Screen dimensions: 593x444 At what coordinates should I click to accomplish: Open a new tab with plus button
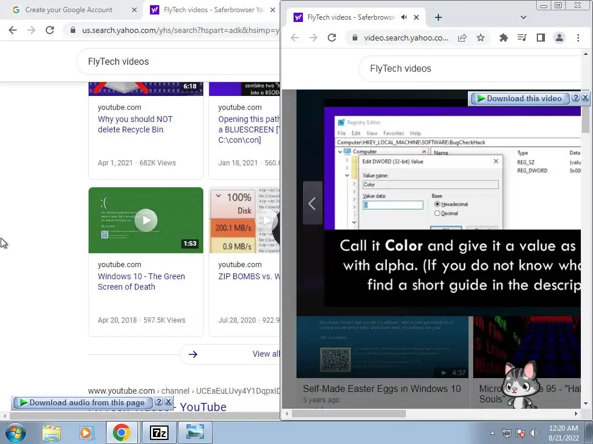pos(438,17)
